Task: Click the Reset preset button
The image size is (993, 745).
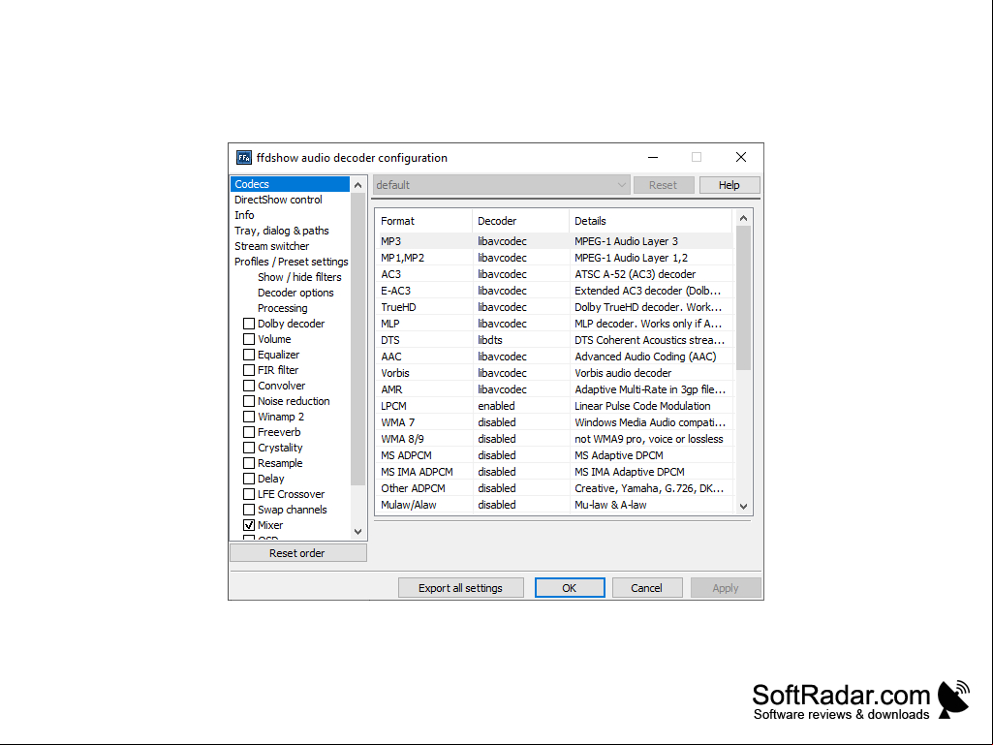Action: point(663,185)
